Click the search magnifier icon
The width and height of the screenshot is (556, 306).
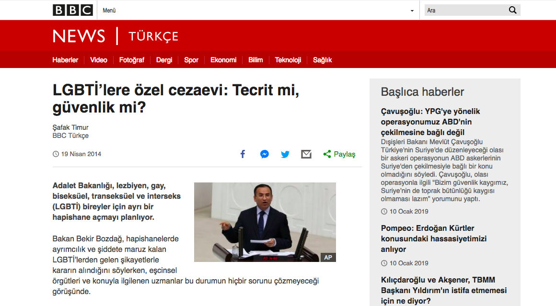(512, 10)
